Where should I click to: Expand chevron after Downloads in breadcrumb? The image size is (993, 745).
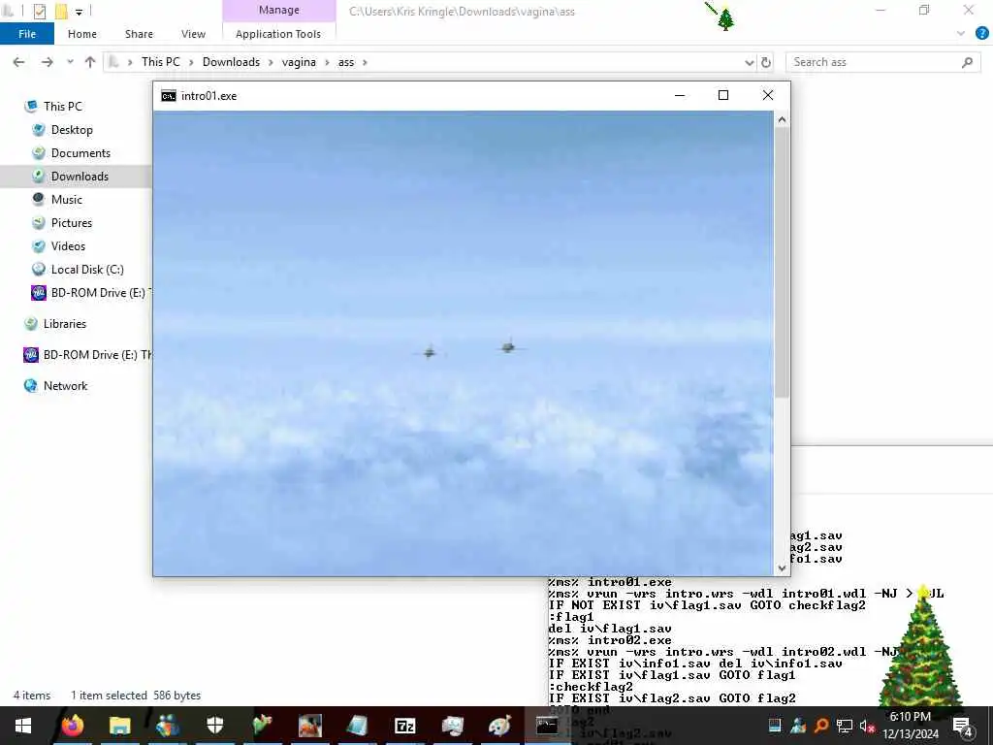pyautogui.click(x=271, y=62)
